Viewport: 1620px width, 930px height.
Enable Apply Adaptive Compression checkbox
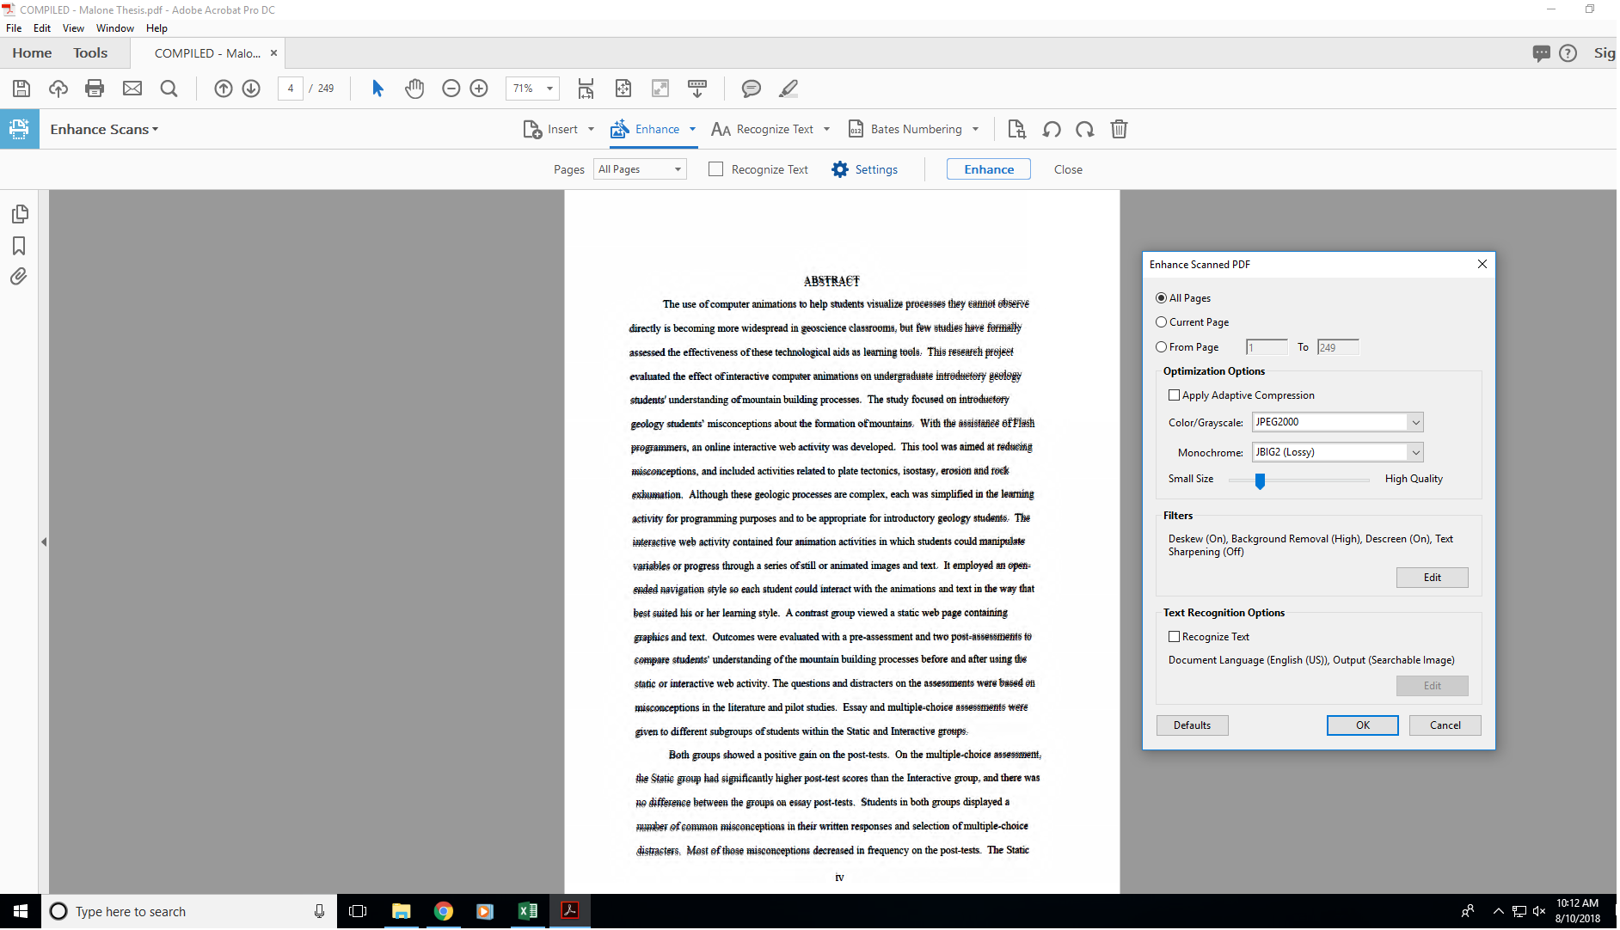(1174, 395)
